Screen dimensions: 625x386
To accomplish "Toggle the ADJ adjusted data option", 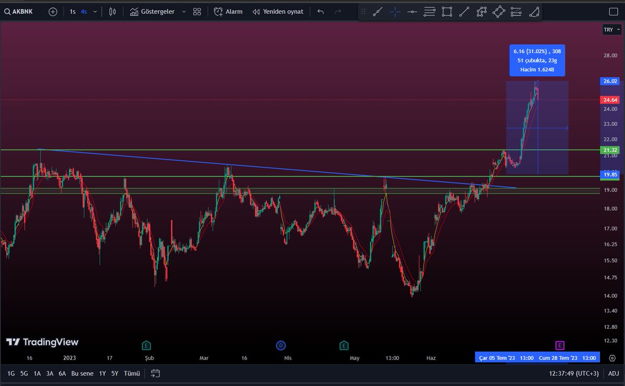I will 614,373.
